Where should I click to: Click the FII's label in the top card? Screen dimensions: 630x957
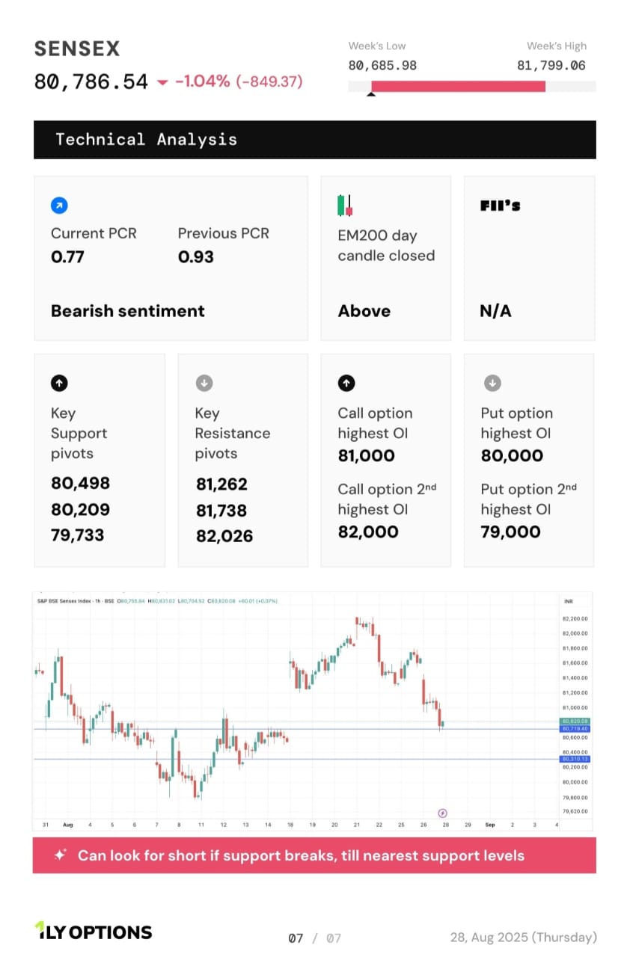pos(500,206)
